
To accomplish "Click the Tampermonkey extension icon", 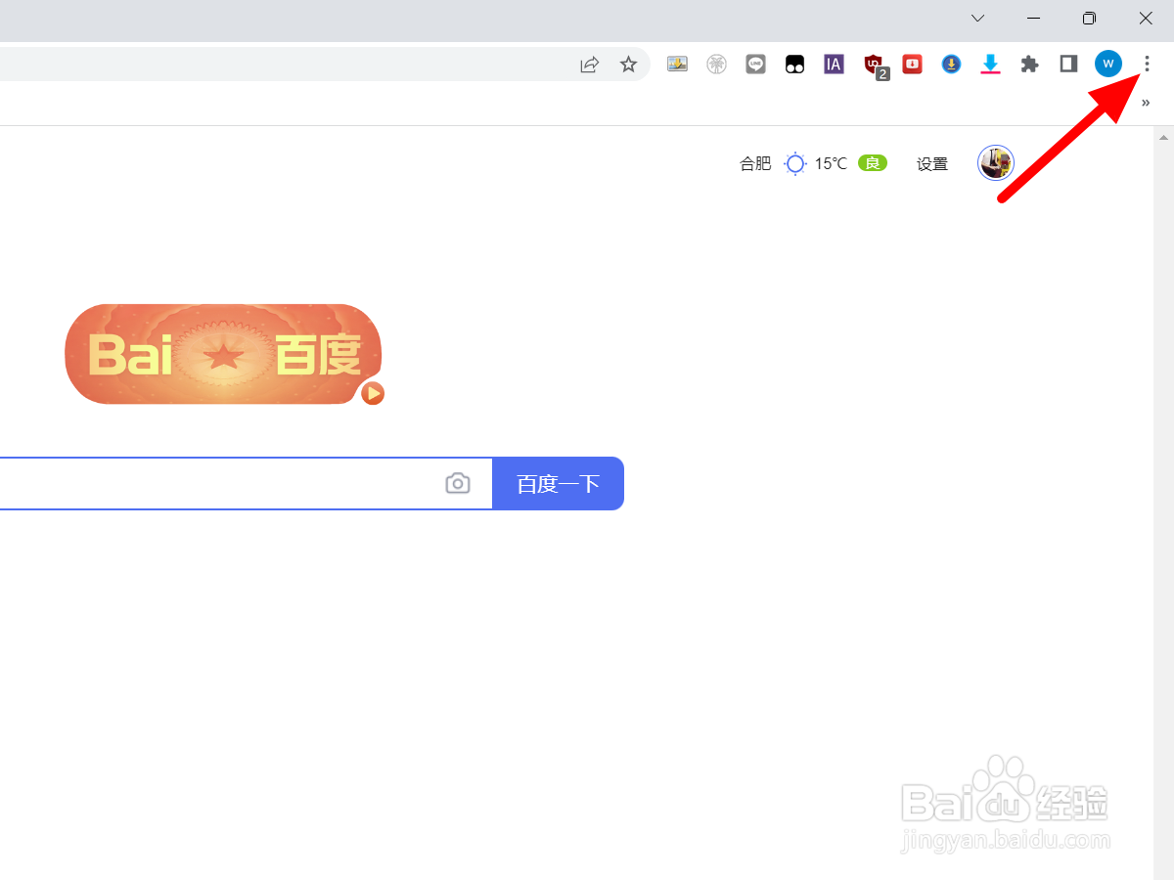I will pos(794,65).
